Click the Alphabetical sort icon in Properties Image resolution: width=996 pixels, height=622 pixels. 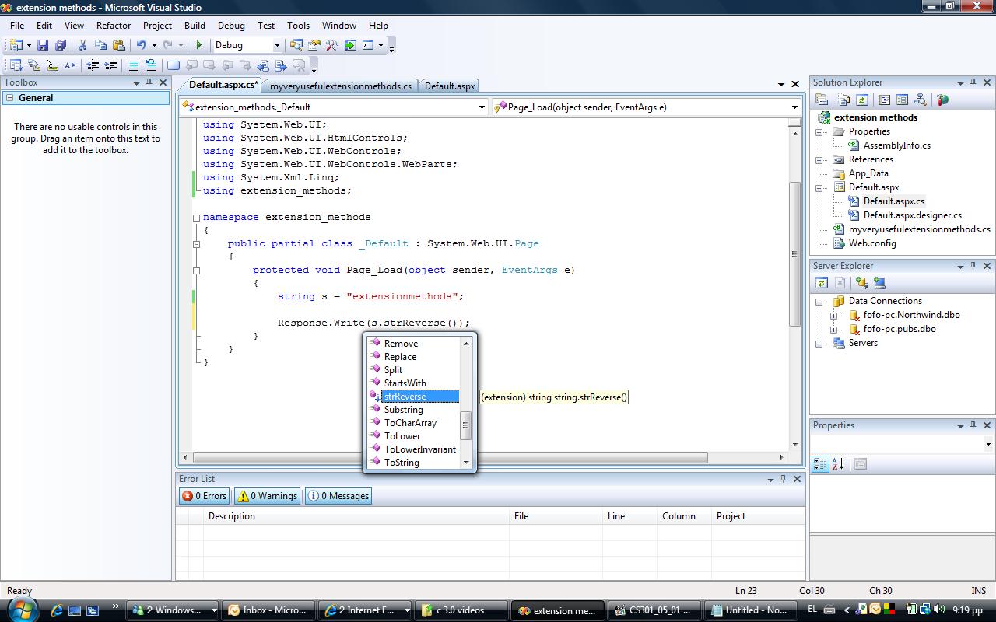[x=838, y=464]
